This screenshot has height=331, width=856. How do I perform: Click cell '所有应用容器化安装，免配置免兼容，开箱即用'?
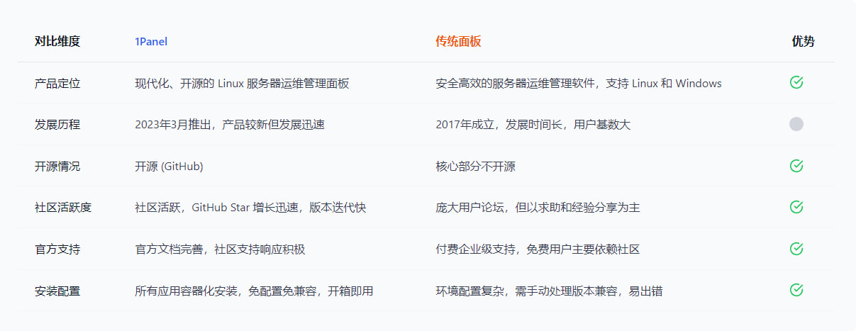pos(254,290)
